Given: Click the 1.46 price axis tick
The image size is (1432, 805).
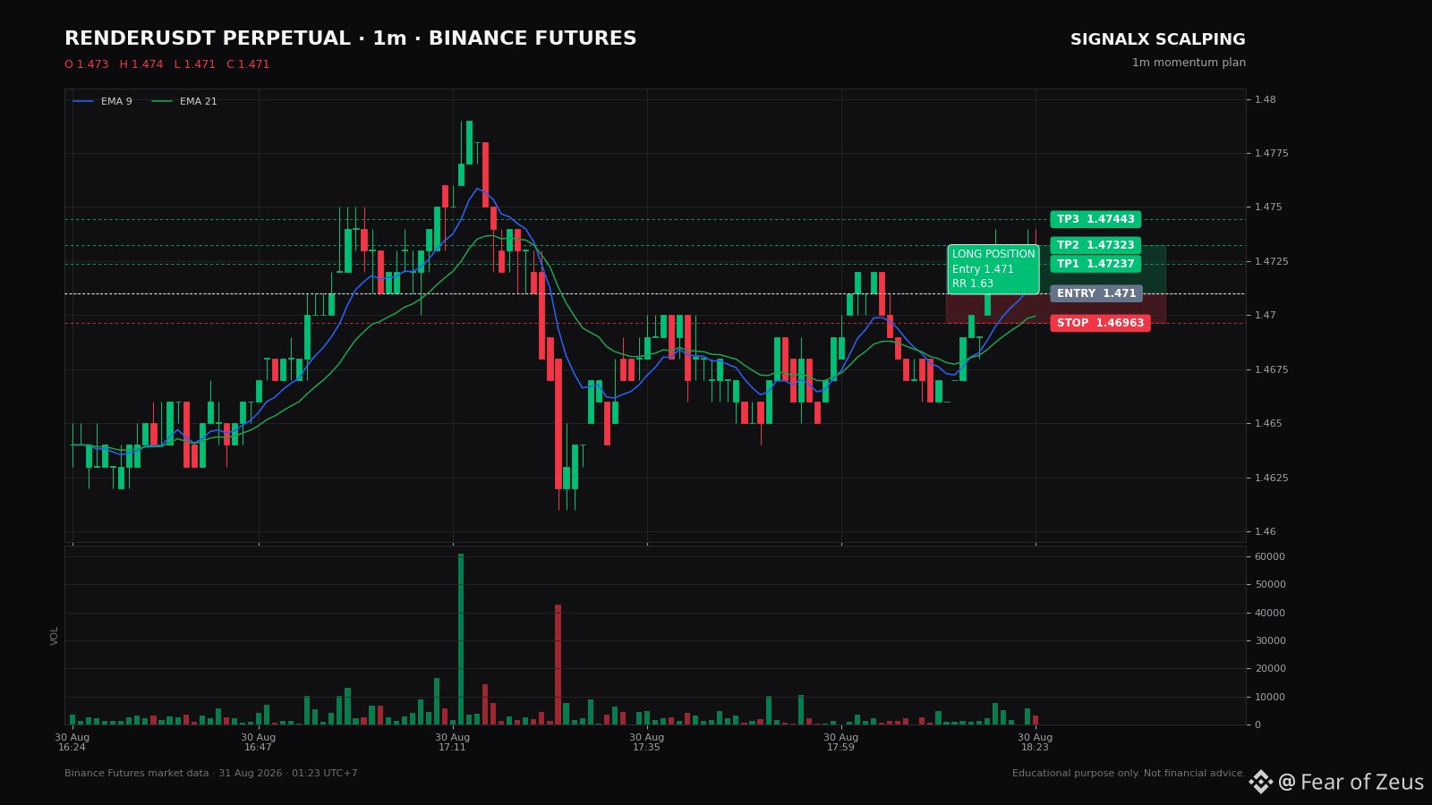Looking at the screenshot, I should pos(1266,531).
